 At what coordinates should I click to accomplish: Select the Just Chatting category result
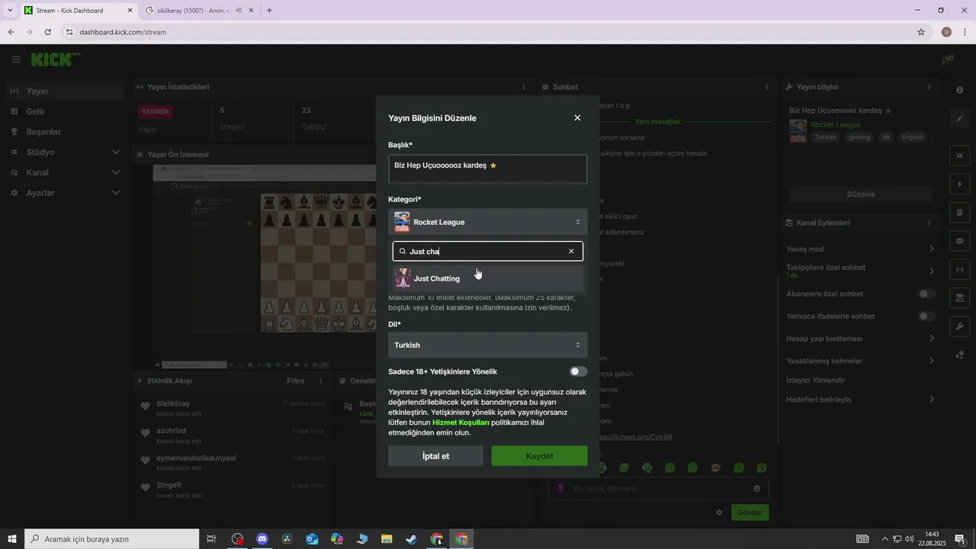pyautogui.click(x=488, y=278)
